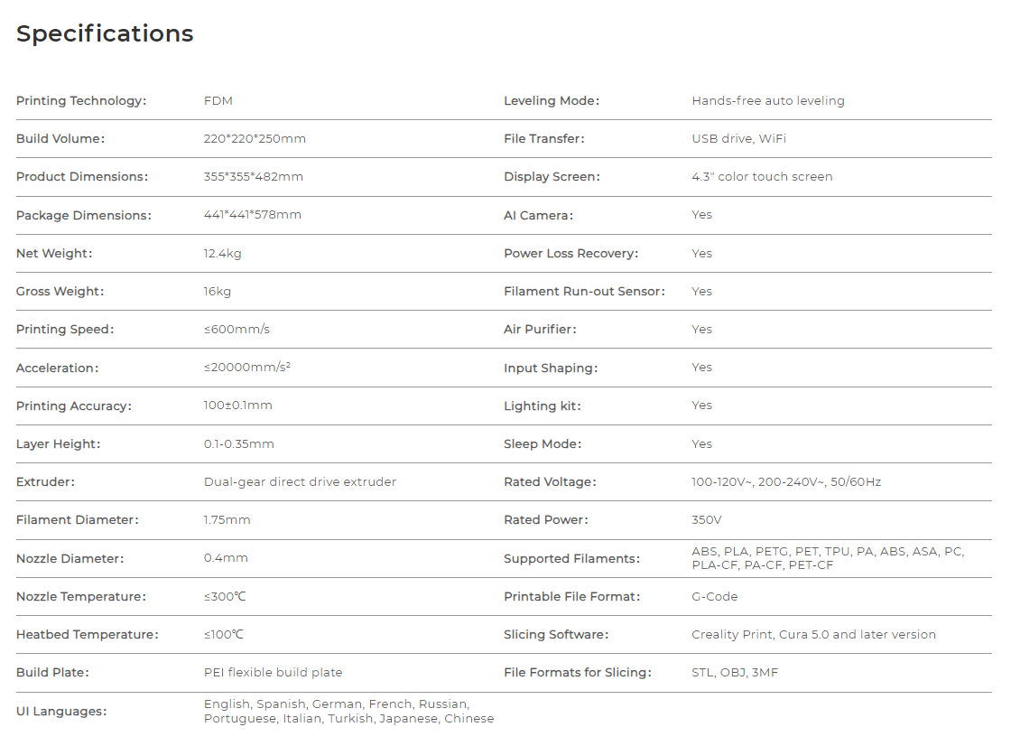
Task: Select the Printing Technology label
Action: coord(81,100)
